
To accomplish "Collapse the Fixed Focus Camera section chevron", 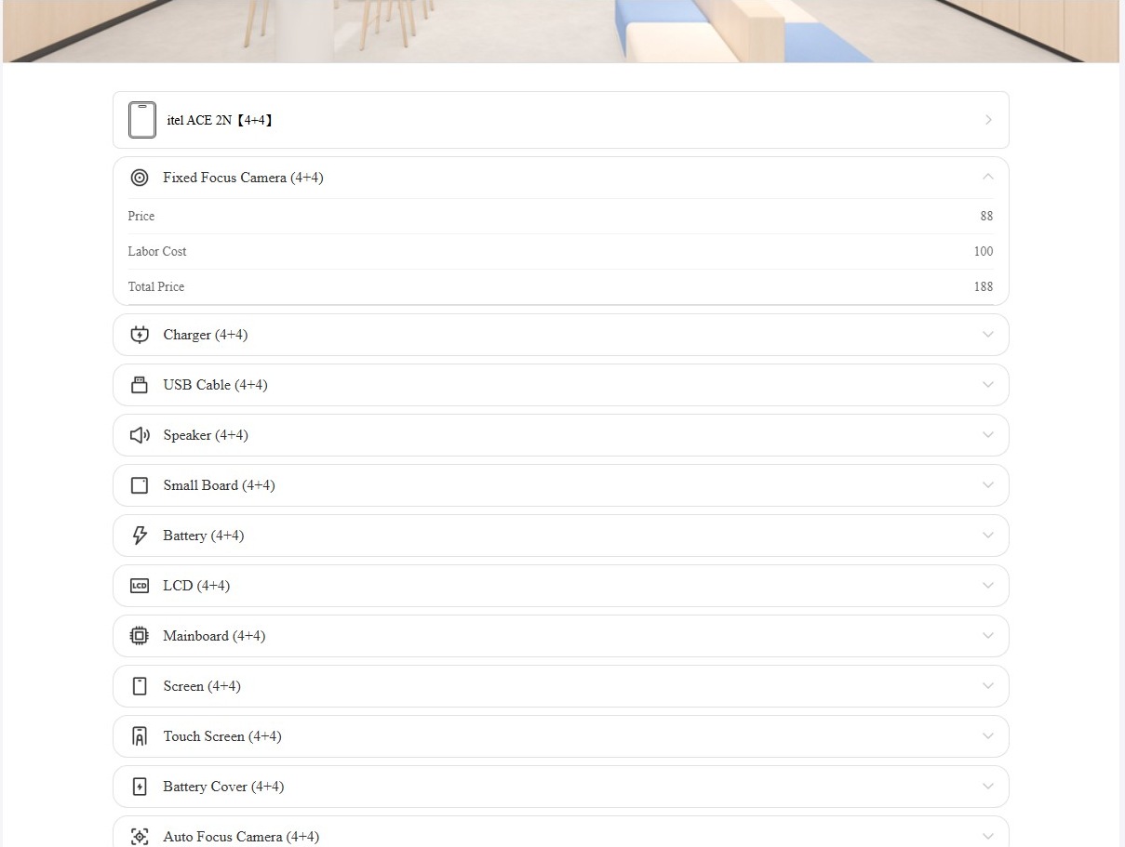I will (988, 177).
